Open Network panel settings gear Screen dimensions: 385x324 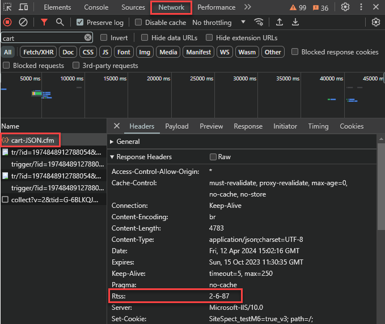pos(376,22)
